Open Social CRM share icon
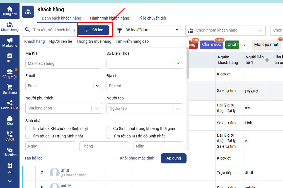Viewport: 283px width, 188px height. tap(10, 103)
